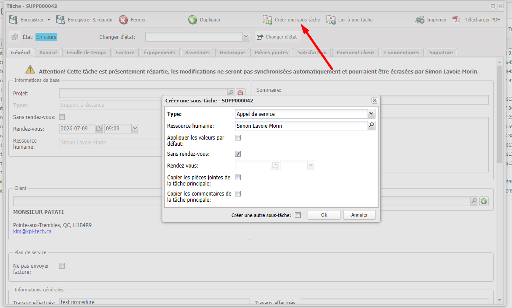Click Annuler in the dialog
This screenshot has width=512, height=308.
pyautogui.click(x=360, y=215)
